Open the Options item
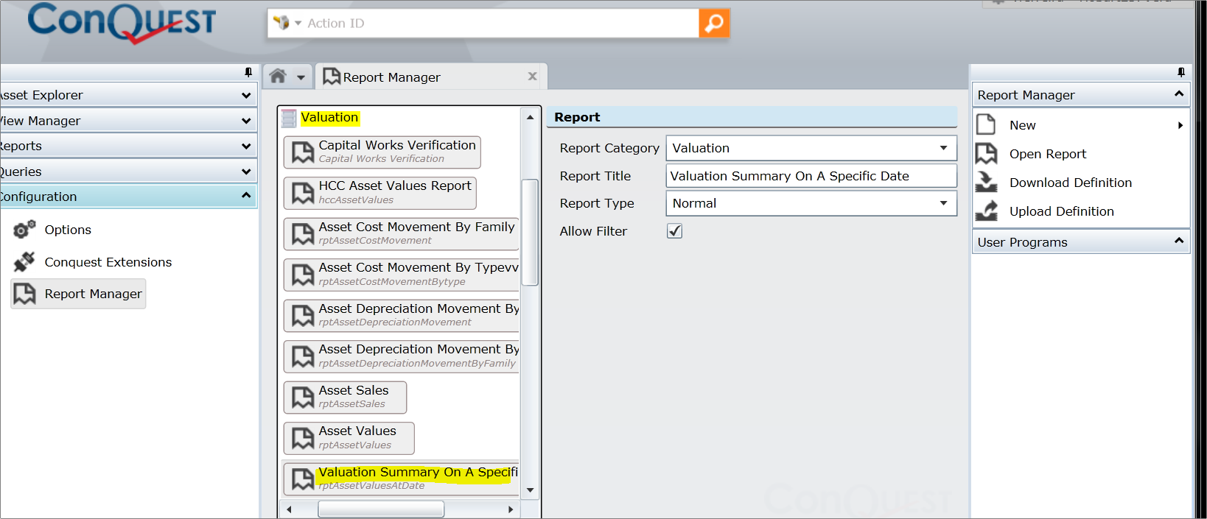The height and width of the screenshot is (519, 1207). [x=68, y=230]
